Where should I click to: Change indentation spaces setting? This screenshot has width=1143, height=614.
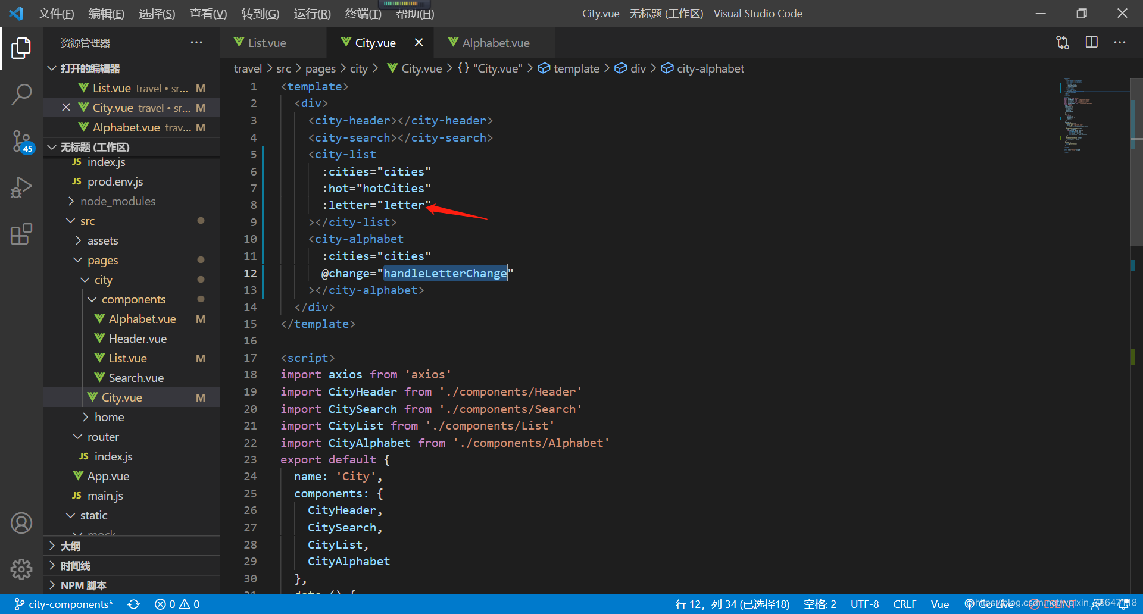(x=820, y=604)
